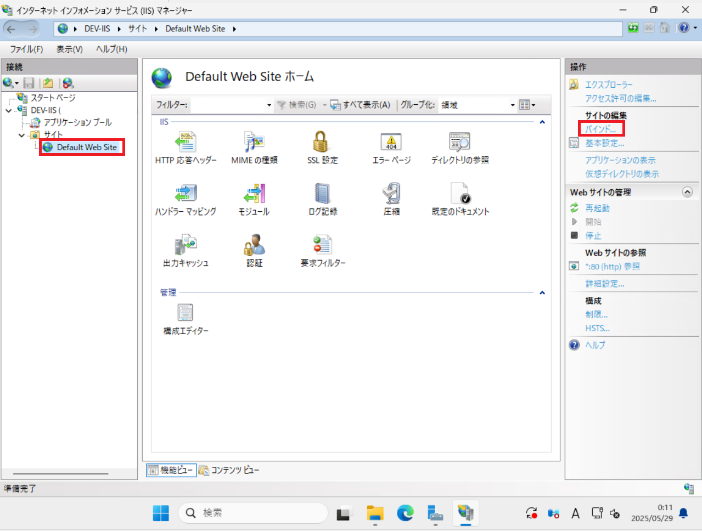This screenshot has width=702, height=531.
Task: Switch to the 機能ビュー tab
Action: (x=171, y=470)
